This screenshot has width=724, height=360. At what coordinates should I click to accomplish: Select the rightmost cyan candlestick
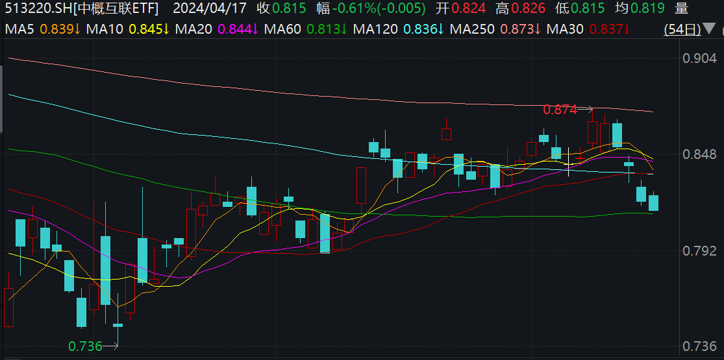tap(653, 202)
